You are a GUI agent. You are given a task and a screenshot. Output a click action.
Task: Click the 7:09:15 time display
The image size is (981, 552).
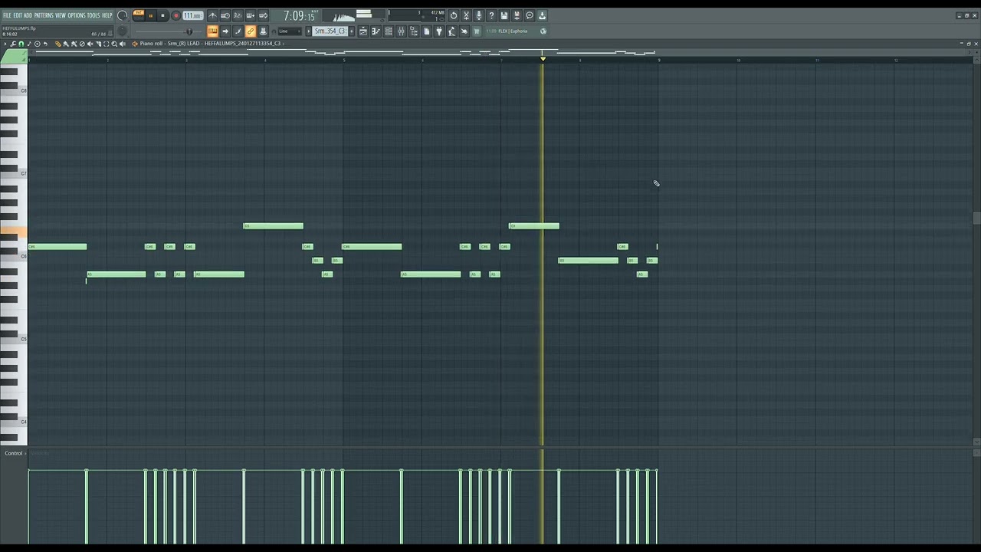click(x=300, y=16)
